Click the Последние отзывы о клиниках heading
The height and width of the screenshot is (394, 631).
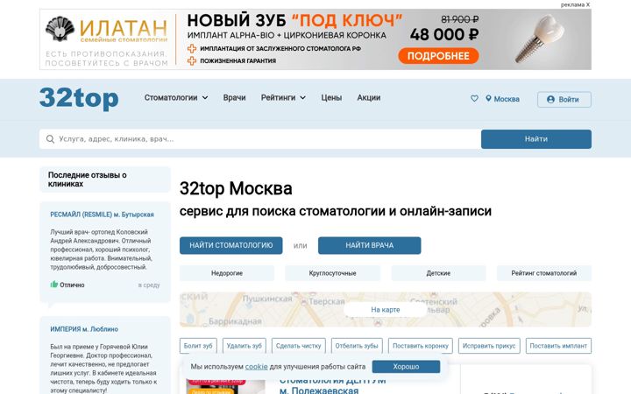point(88,179)
